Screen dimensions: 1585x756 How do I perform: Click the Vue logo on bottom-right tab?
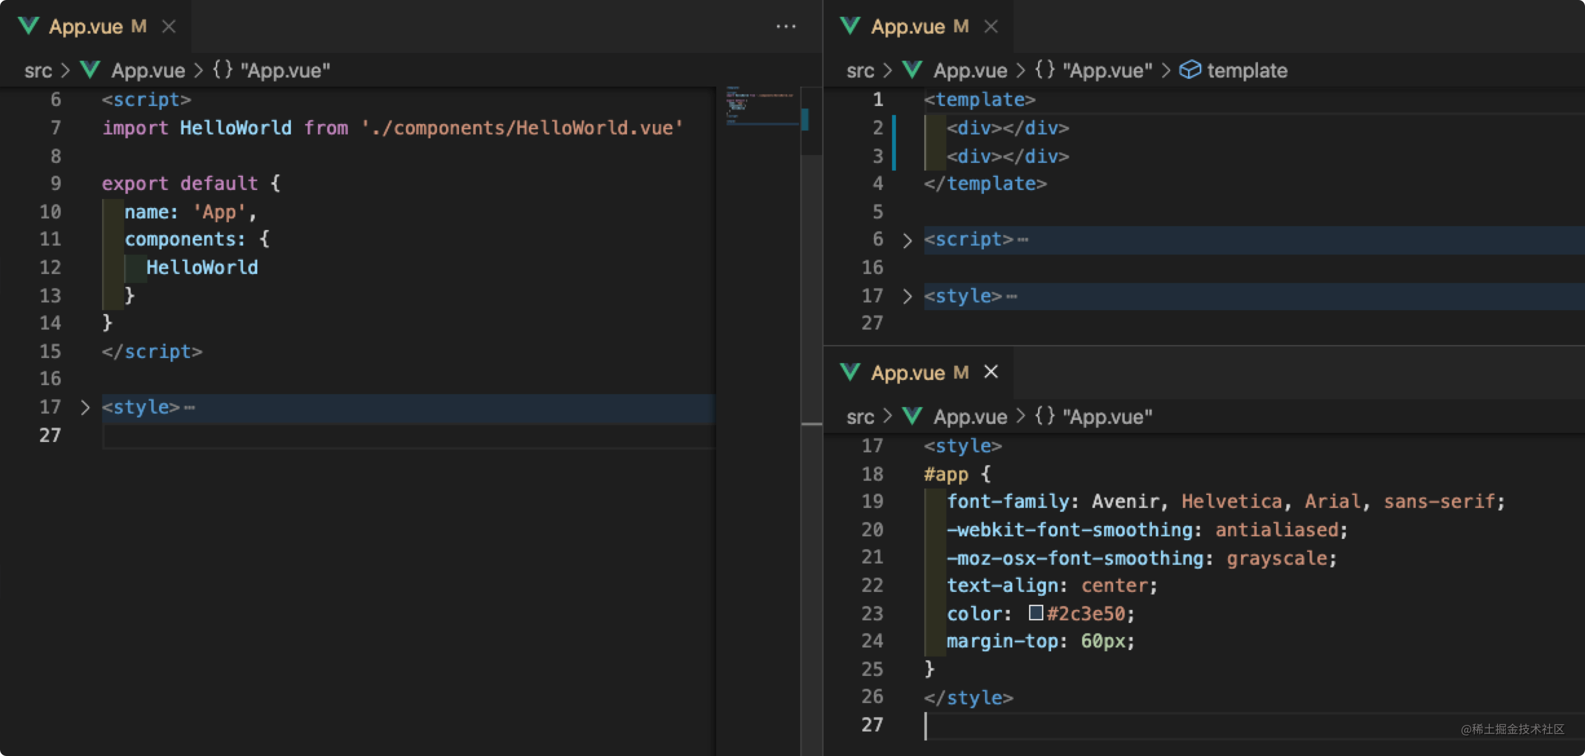(849, 372)
